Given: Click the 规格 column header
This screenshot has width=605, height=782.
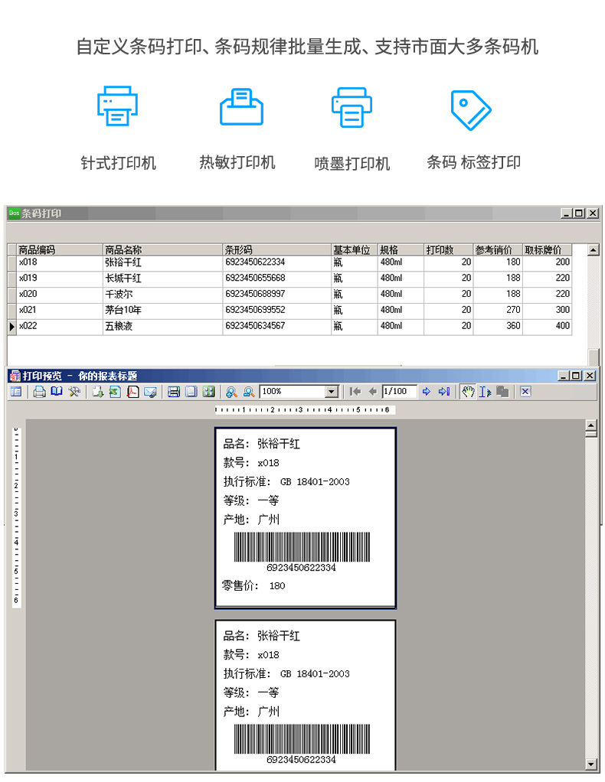Looking at the screenshot, I should point(401,249).
